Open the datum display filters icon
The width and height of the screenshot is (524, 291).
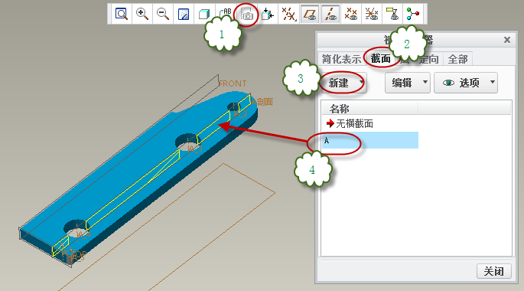point(288,14)
